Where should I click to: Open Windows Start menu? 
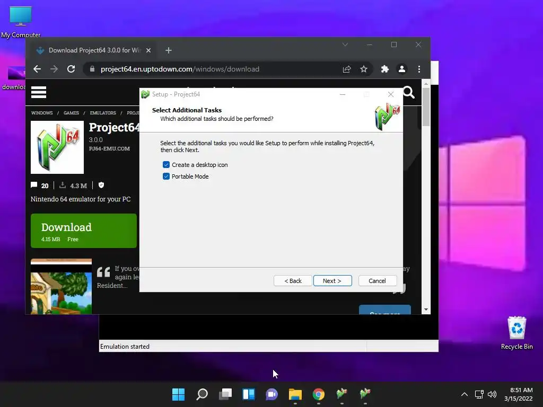click(179, 394)
